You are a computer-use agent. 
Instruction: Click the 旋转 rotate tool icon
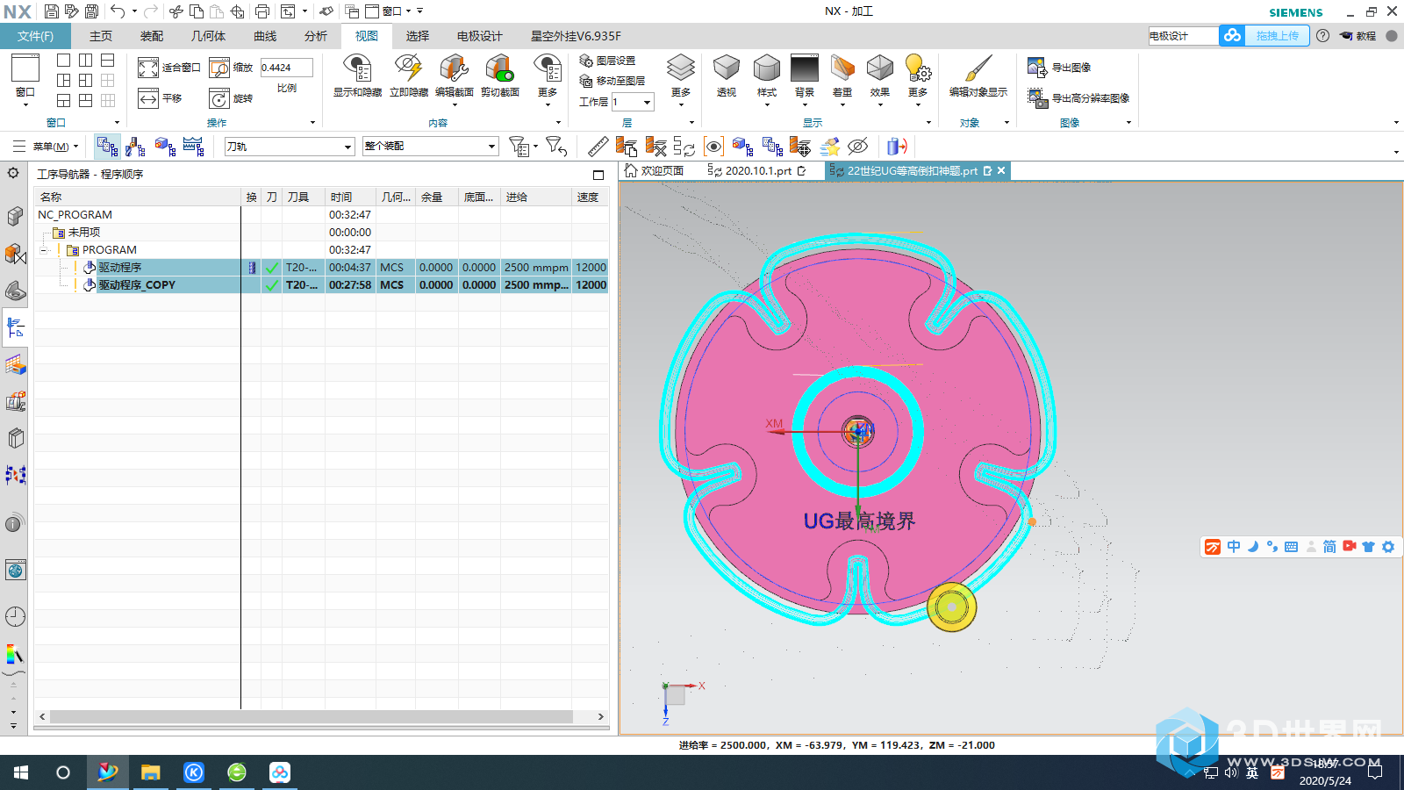[x=219, y=98]
